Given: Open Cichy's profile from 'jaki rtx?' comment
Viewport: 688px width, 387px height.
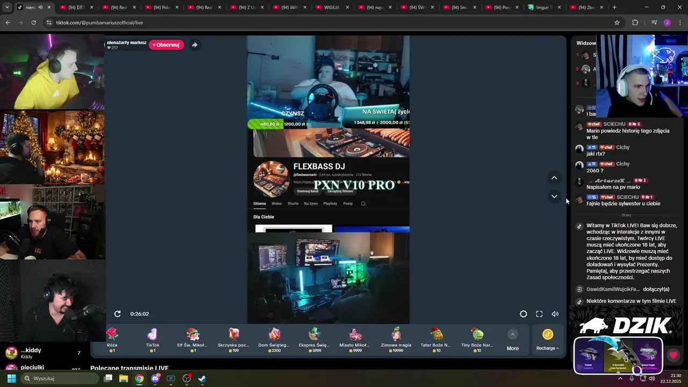Looking at the screenshot, I should tap(622, 147).
